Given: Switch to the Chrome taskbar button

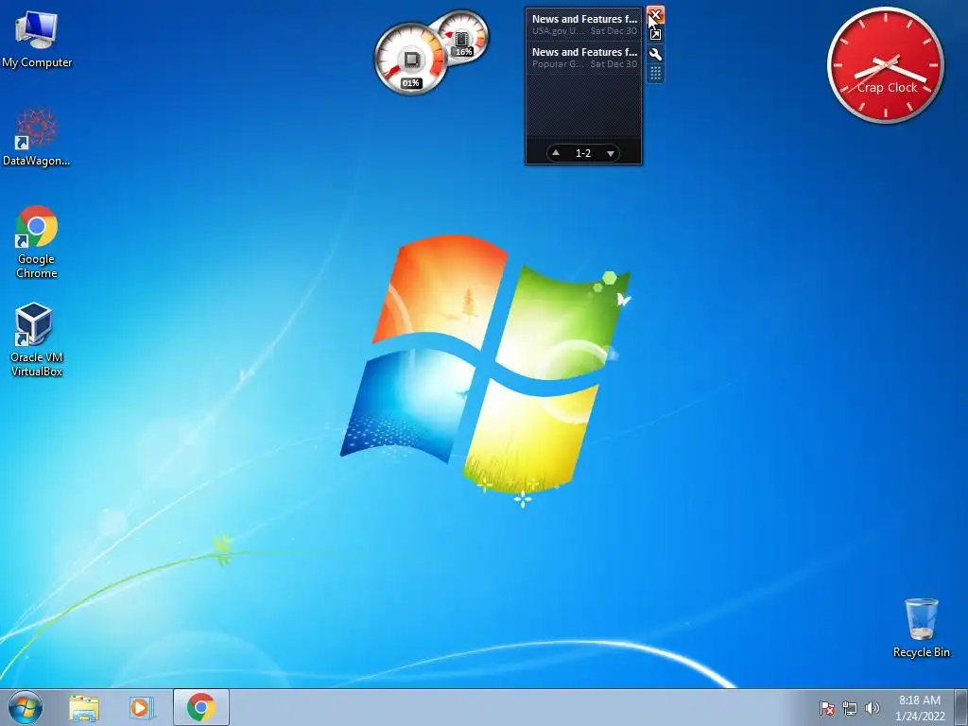Looking at the screenshot, I should pos(201,707).
